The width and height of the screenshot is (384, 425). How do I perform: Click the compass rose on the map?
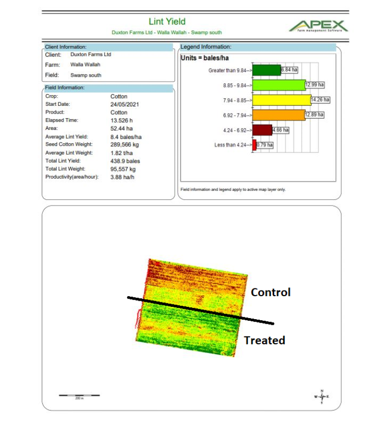tap(322, 397)
